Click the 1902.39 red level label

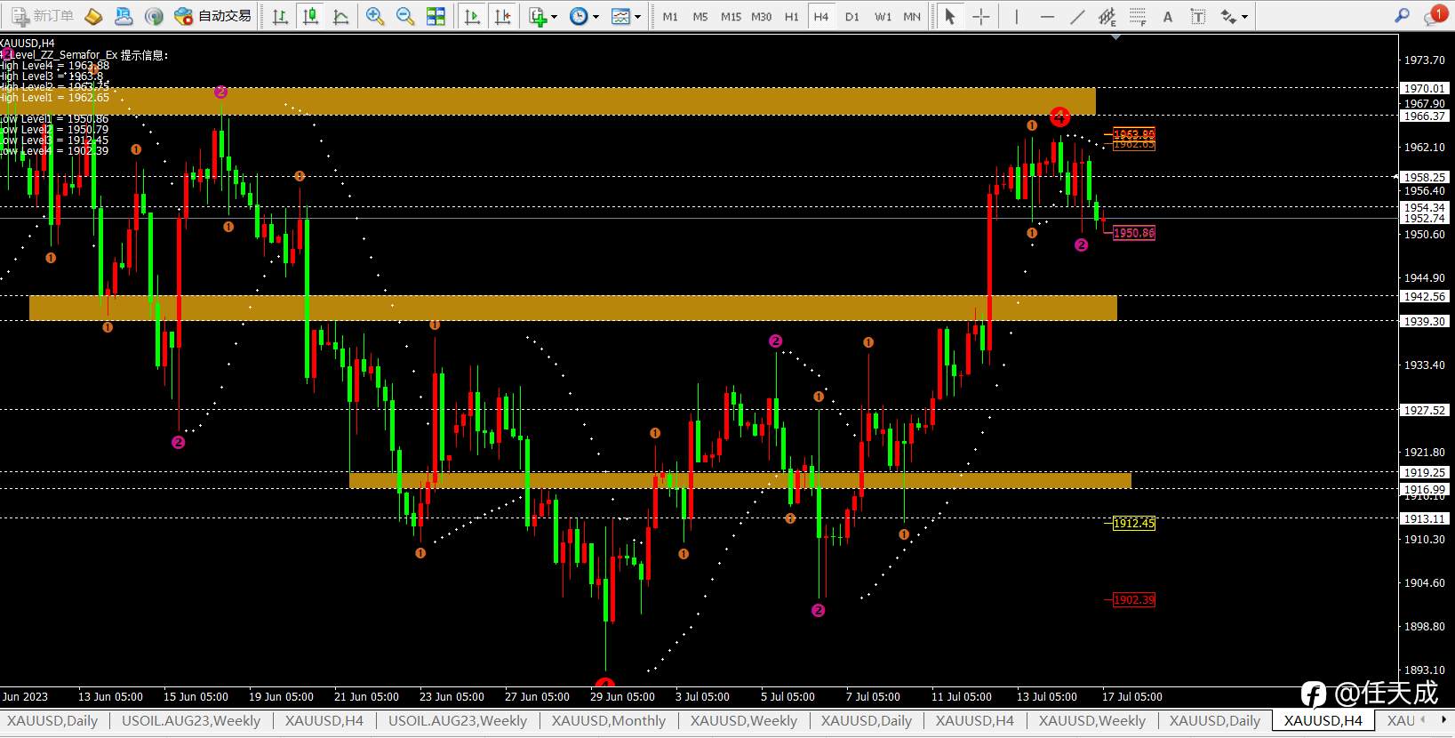pyautogui.click(x=1134, y=599)
